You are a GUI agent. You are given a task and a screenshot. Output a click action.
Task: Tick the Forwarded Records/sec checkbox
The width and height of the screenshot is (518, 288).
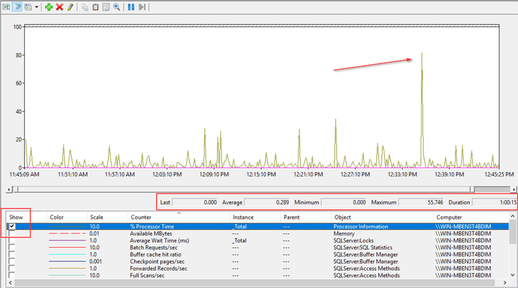12,268
